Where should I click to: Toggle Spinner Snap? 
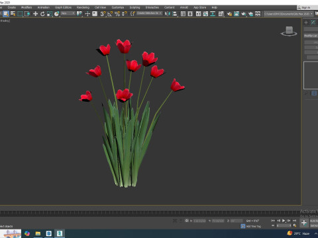click(125, 14)
